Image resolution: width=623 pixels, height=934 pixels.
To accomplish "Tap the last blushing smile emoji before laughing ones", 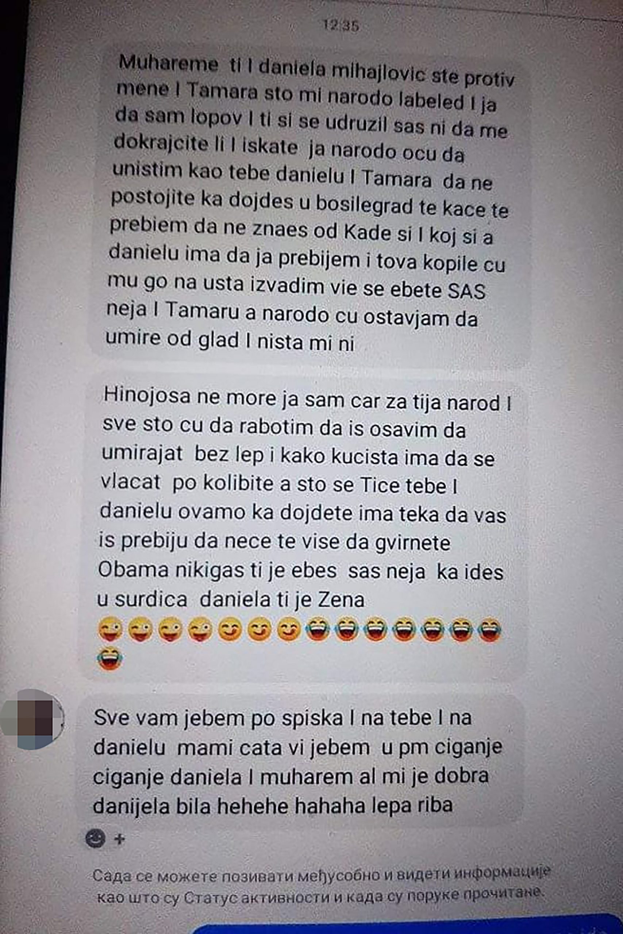I will click(289, 630).
